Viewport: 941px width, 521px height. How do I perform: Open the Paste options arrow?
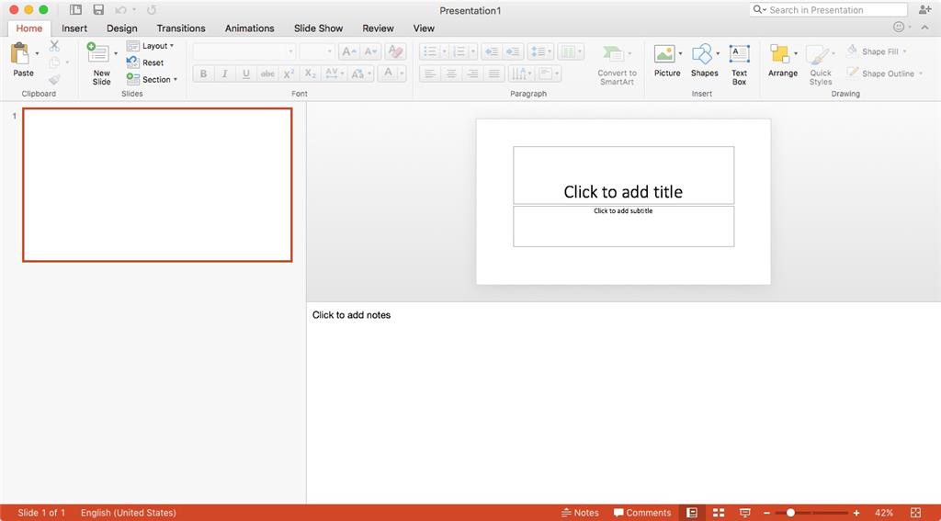(37, 53)
